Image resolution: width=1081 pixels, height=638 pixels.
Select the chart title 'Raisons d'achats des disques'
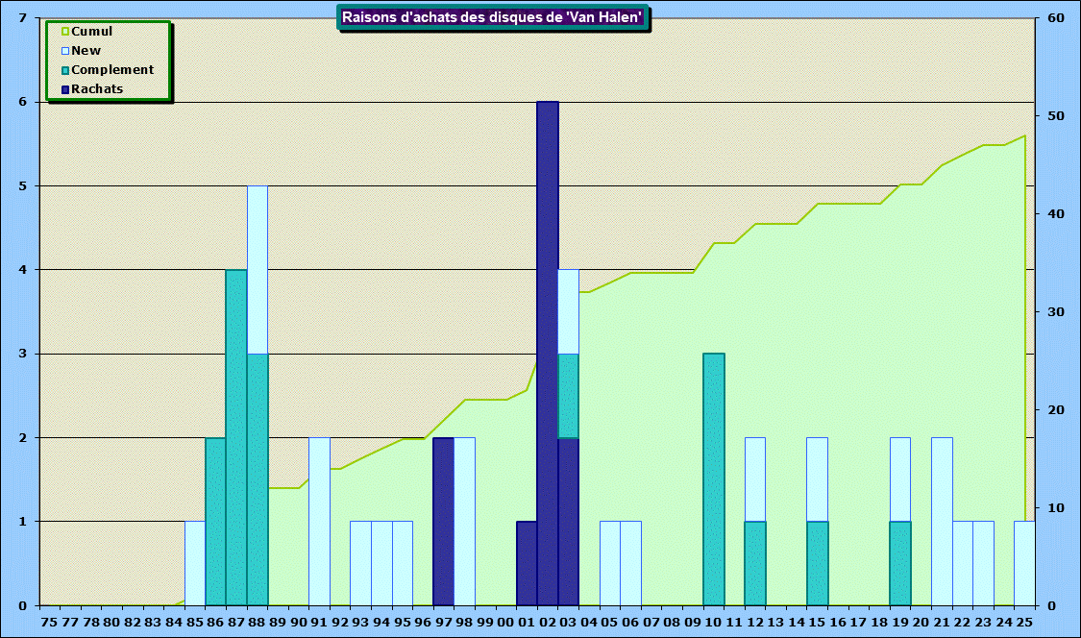pyautogui.click(x=492, y=17)
